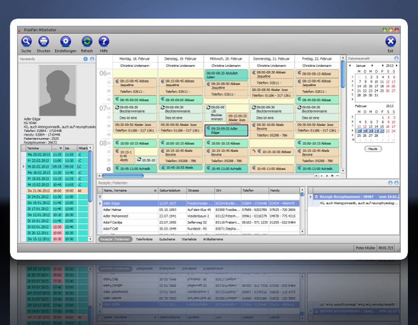
Task: Go to the previous month in Januar calendar
Action: pos(350,65)
